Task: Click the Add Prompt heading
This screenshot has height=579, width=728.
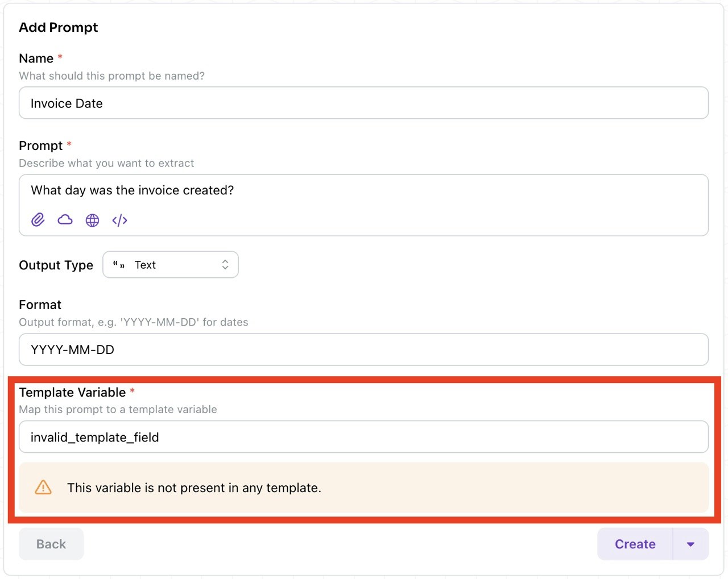Action: (58, 27)
